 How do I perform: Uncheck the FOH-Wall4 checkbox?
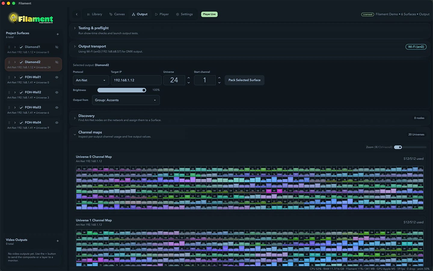tap(21, 123)
